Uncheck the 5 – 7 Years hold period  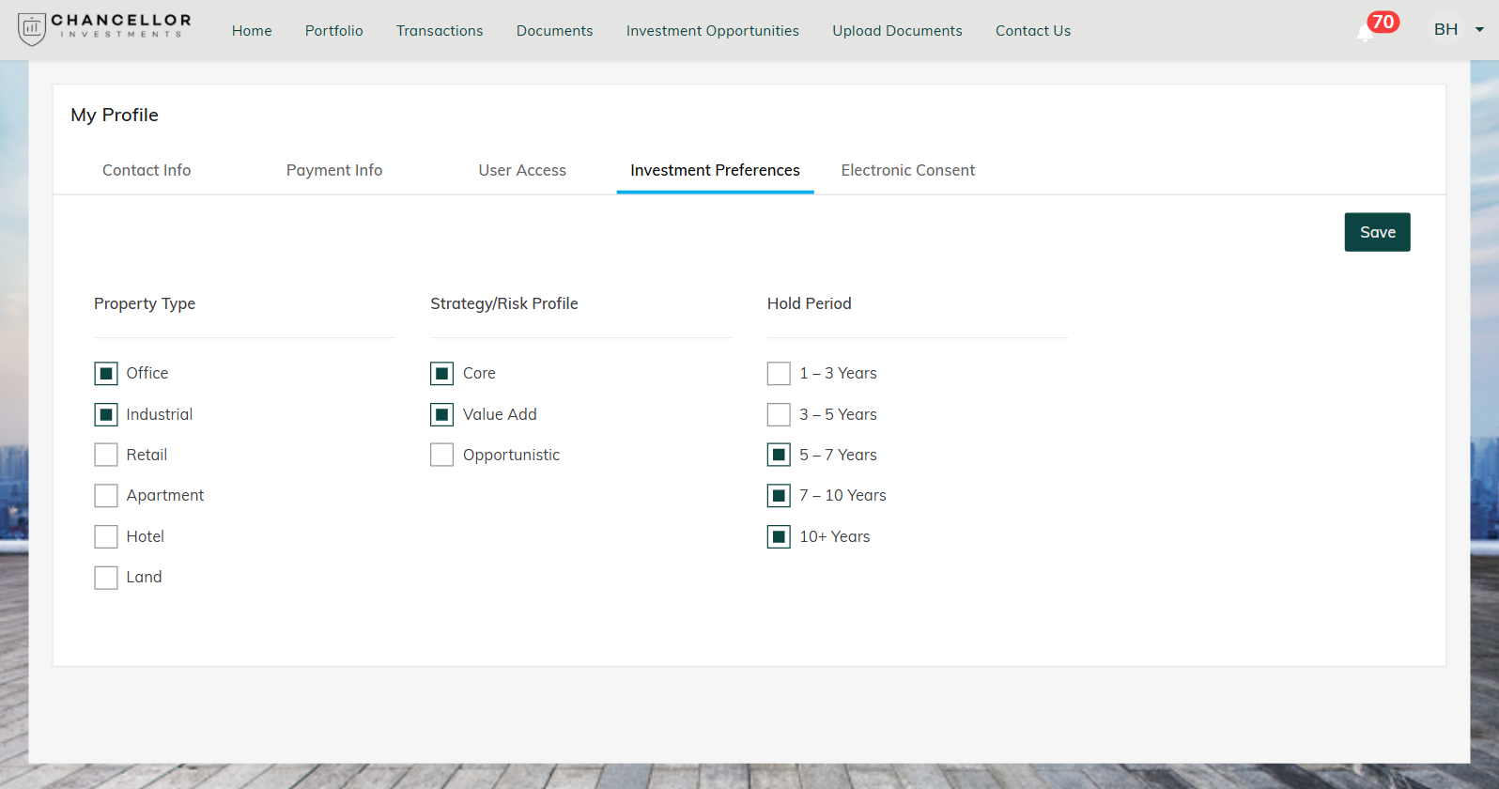click(779, 455)
